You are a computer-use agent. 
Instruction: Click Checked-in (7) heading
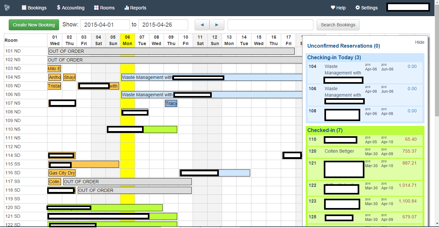325,130
